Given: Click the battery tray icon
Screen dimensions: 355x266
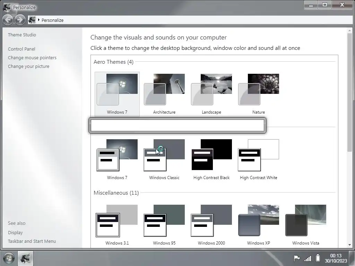Looking at the screenshot, I should click(x=318, y=258).
